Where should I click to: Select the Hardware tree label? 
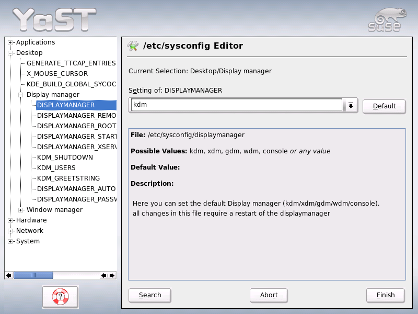pos(31,220)
